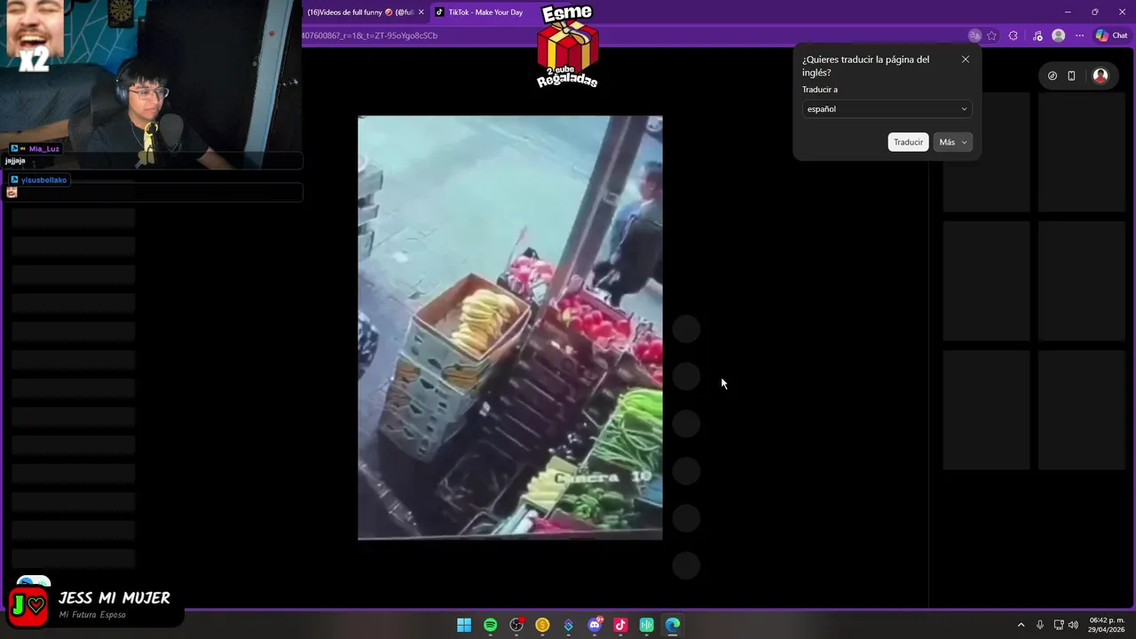Open the Edge browser profile avatar

point(1058,35)
